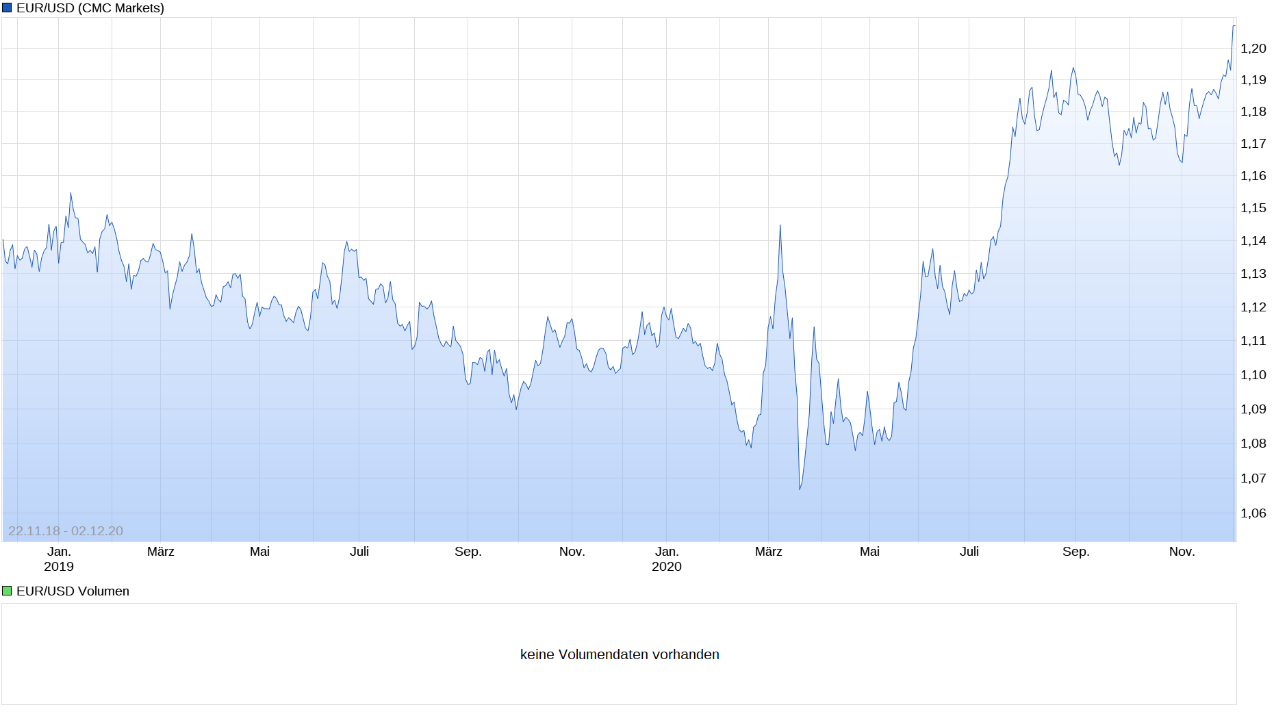This screenshot has height=718, width=1287.
Task: Click the date range "22.11.18 - 02.12.20"
Action: (66, 531)
